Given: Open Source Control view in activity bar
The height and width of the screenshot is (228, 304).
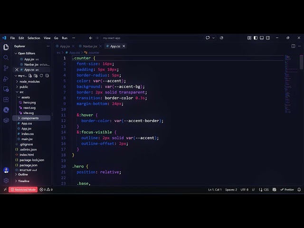Looking at the screenshot, I should pos(6,68).
